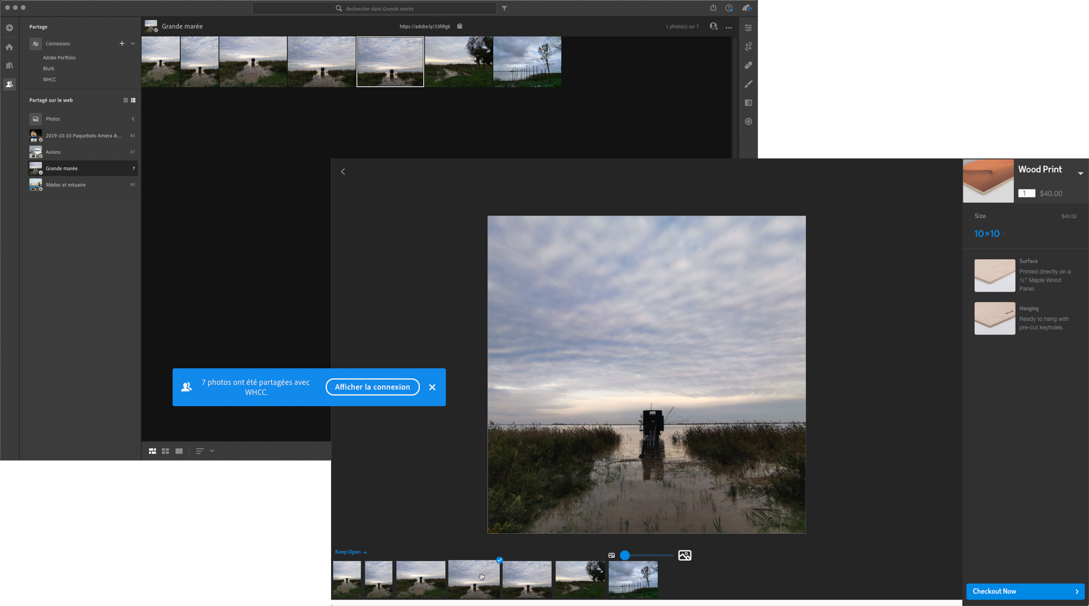Image resolution: width=1089 pixels, height=606 pixels.
Task: Click the cloud sync status icon
Action: pos(747,8)
